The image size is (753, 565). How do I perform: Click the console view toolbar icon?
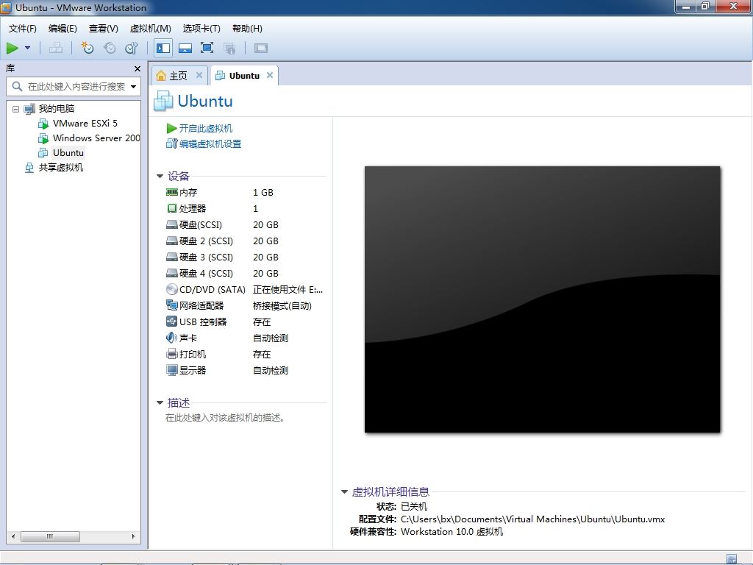261,48
